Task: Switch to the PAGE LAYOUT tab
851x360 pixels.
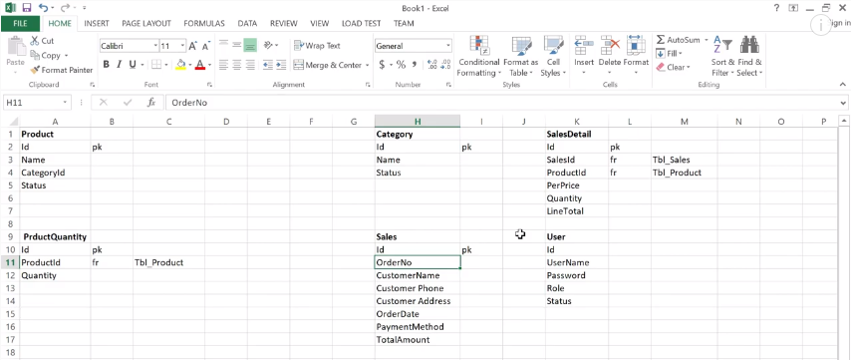Action: (x=146, y=24)
